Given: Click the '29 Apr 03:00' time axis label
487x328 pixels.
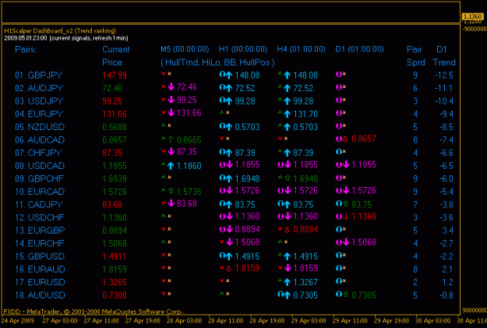Looking at the screenshot, I should point(309,321).
